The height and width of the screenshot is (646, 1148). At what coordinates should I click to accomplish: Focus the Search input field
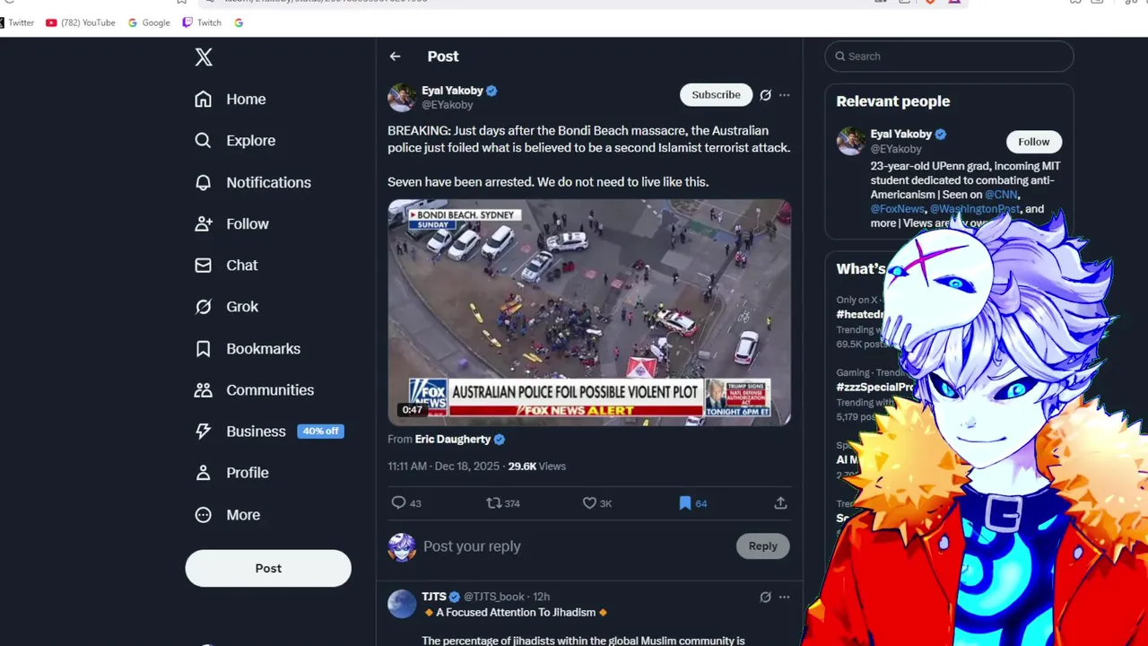pos(949,56)
